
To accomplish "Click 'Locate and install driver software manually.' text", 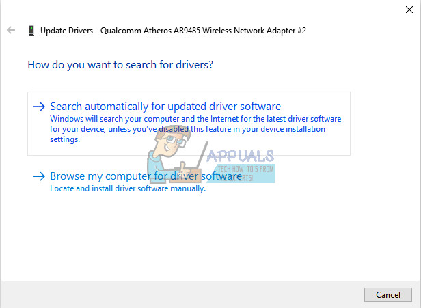I will tap(128, 188).
